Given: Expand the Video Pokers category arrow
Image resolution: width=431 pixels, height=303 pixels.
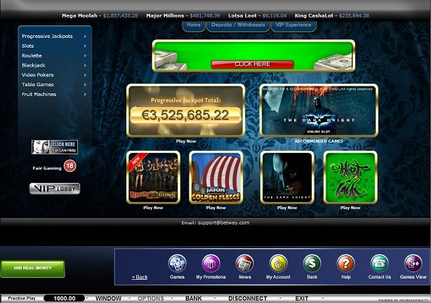Looking at the screenshot, I should (85, 75).
